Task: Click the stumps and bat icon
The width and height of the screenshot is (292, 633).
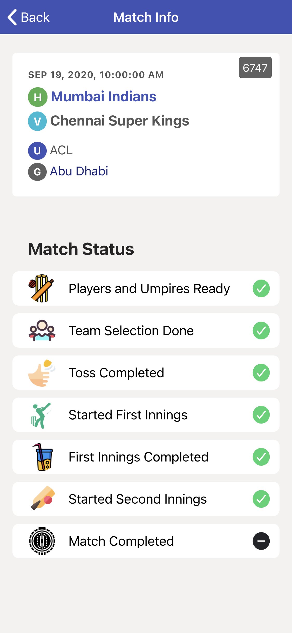Action: click(x=42, y=288)
